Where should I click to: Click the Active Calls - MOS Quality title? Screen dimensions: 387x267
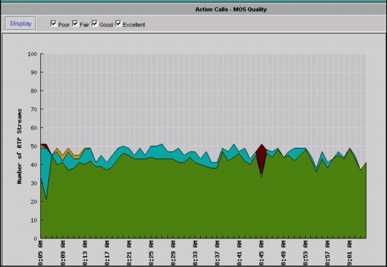(231, 9)
